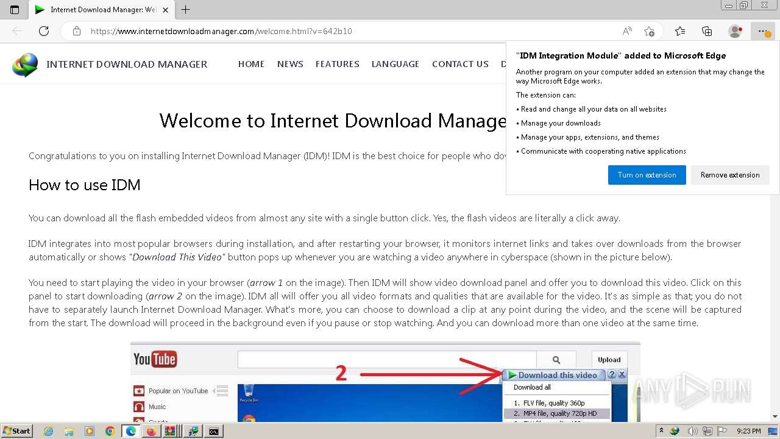Click the help icon on download panel
Screen dimensions: 780x439
tap(612, 375)
